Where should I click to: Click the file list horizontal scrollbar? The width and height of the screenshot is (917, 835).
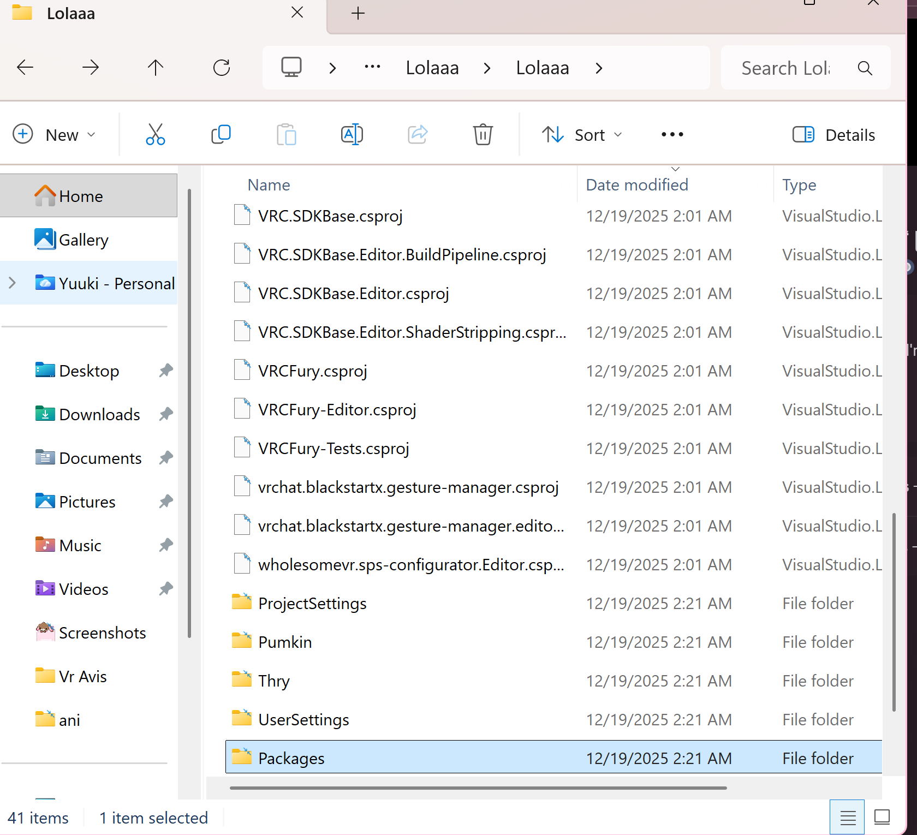pyautogui.click(x=478, y=788)
